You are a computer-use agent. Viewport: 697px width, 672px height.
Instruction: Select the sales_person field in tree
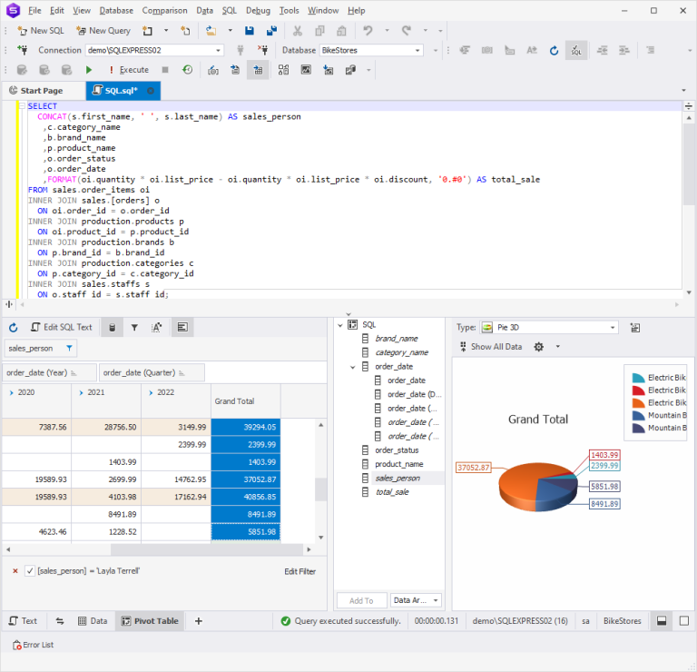point(398,478)
